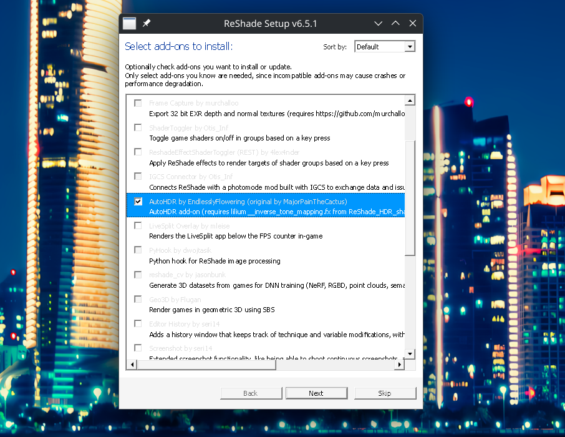
Task: Click the Skip button
Action: click(385, 393)
